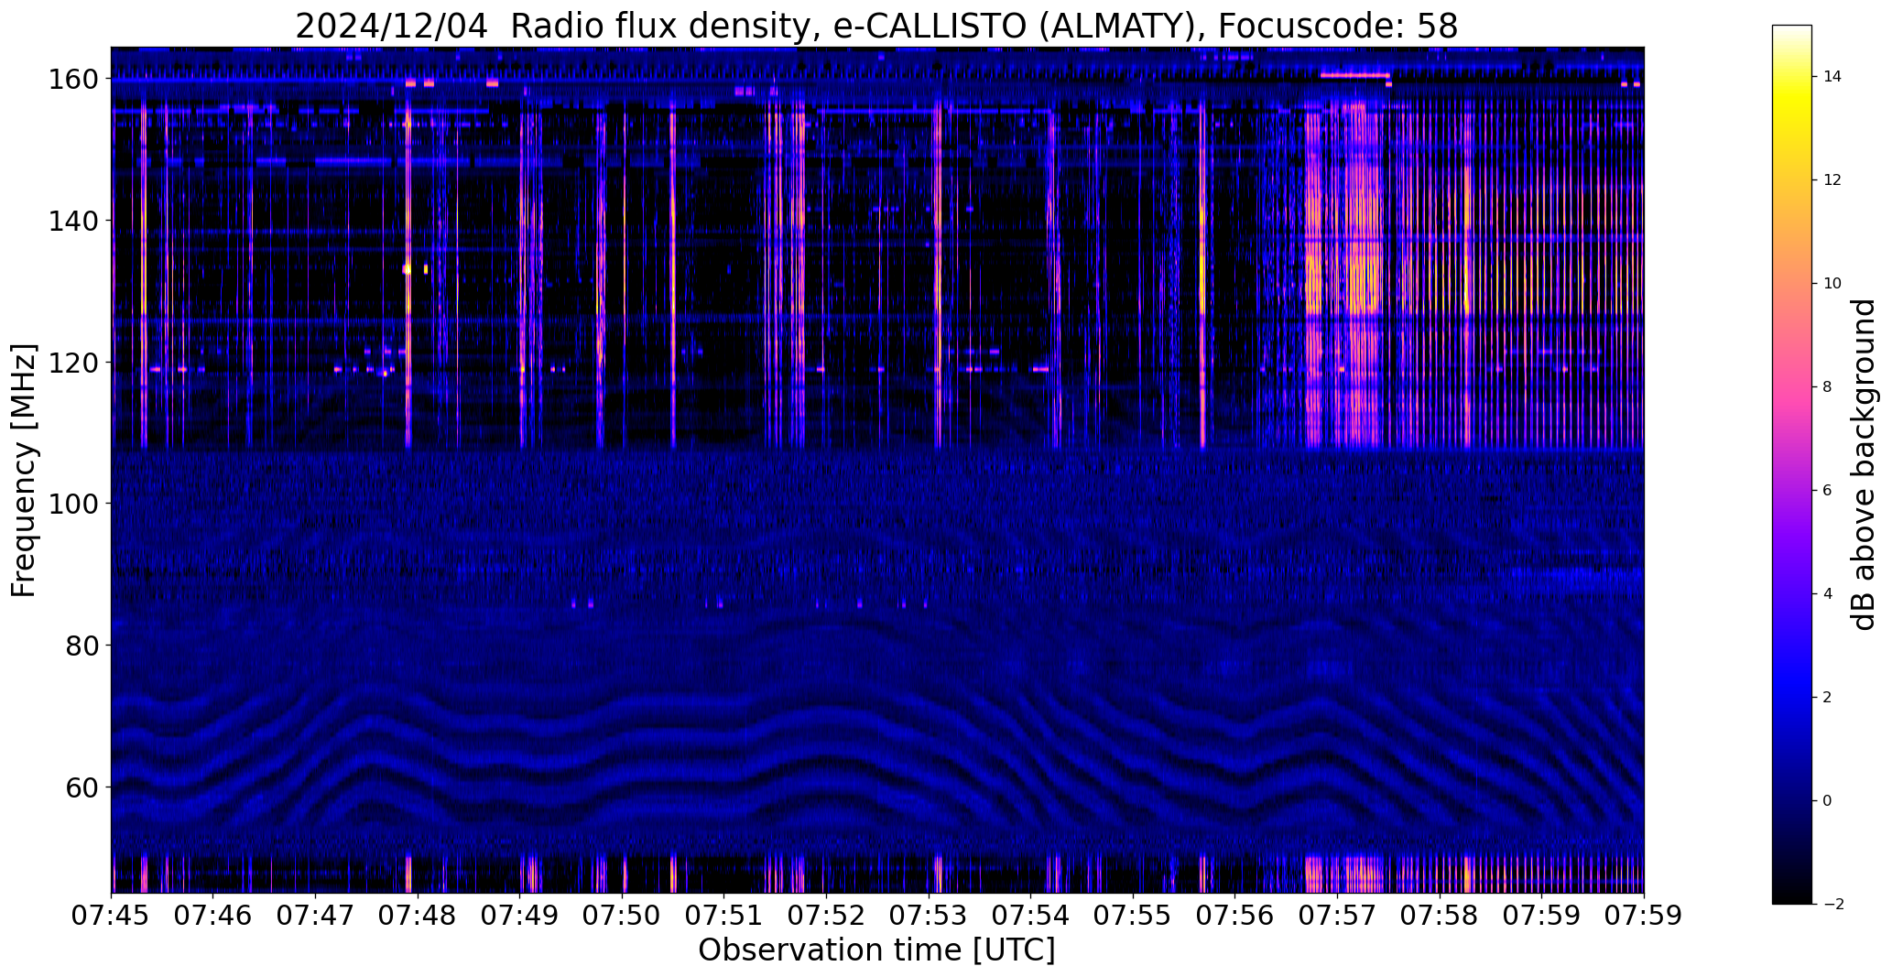Click the 'Observation time [UTC]' x-axis label

tap(876, 950)
